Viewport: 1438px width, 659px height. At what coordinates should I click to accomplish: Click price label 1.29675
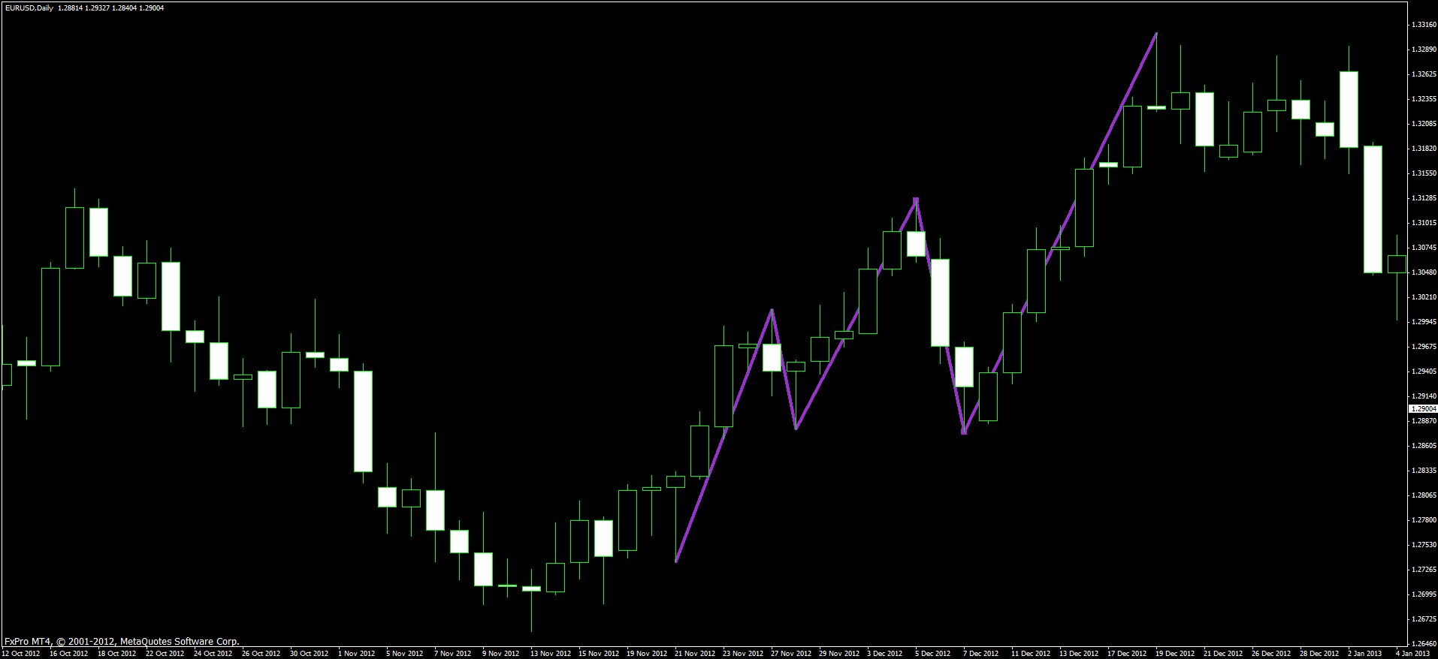pyautogui.click(x=1424, y=347)
